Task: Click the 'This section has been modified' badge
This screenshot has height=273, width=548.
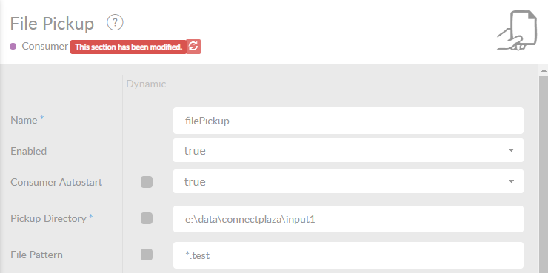Action: 128,47
